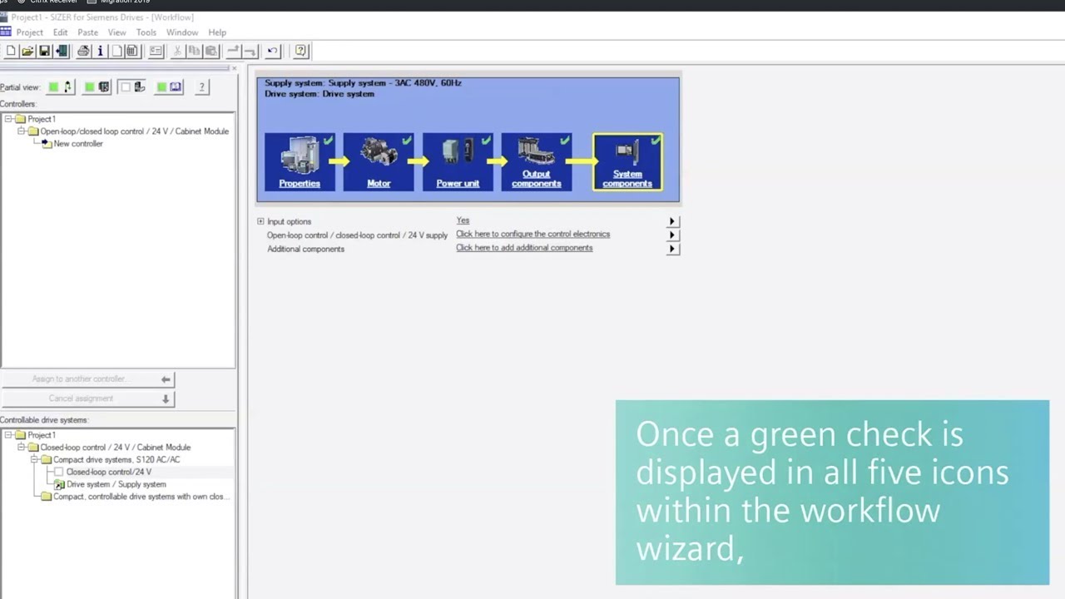Open the Paste menu
1065x599 pixels.
click(x=88, y=32)
